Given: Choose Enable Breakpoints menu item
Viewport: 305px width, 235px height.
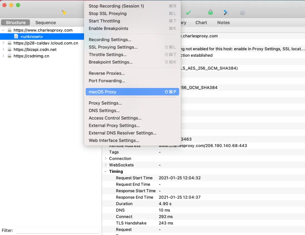Looking at the screenshot, I should pos(132,29).
